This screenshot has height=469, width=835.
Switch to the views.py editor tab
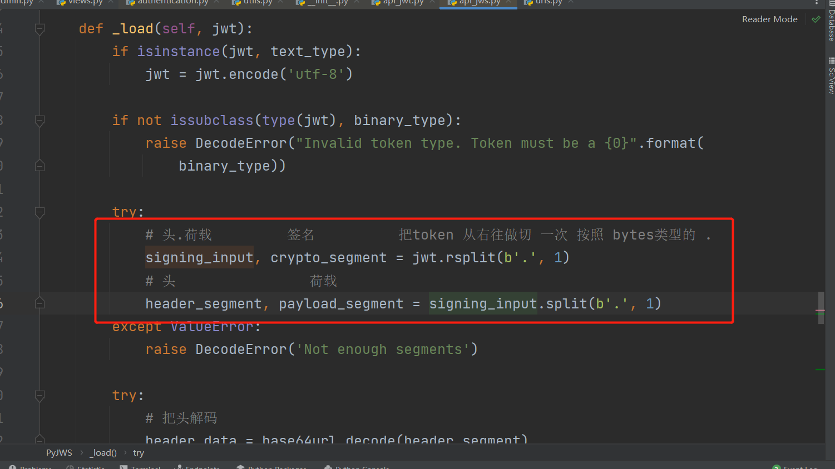pyautogui.click(x=85, y=3)
